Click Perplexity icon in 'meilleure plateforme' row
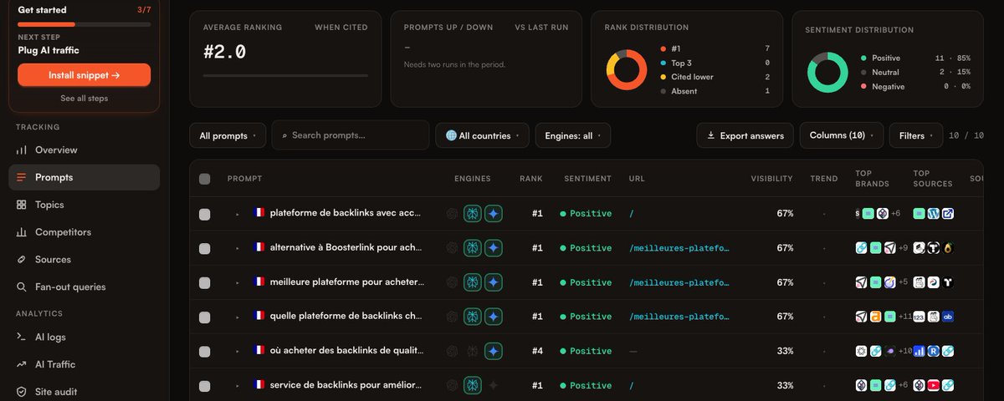Viewport: 1004px width, 401px height. point(473,282)
